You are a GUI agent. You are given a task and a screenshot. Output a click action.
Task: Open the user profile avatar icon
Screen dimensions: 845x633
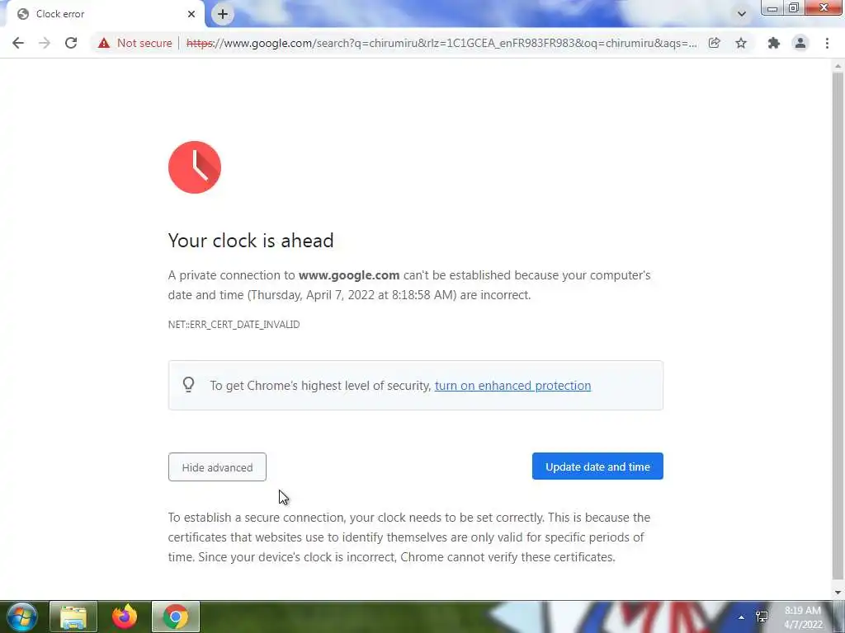tap(800, 43)
